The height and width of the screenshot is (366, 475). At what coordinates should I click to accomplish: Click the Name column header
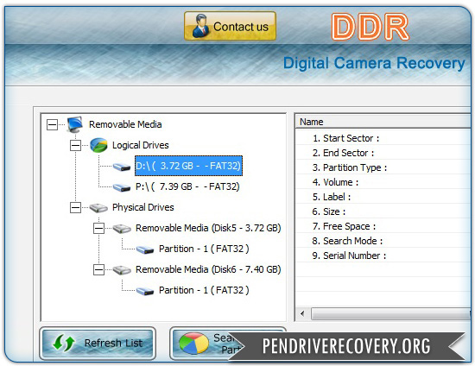pos(383,122)
